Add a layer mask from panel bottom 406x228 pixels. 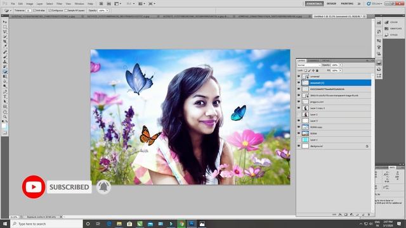[346, 215]
